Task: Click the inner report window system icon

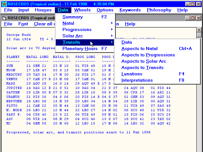Action: click(x=4, y=18)
